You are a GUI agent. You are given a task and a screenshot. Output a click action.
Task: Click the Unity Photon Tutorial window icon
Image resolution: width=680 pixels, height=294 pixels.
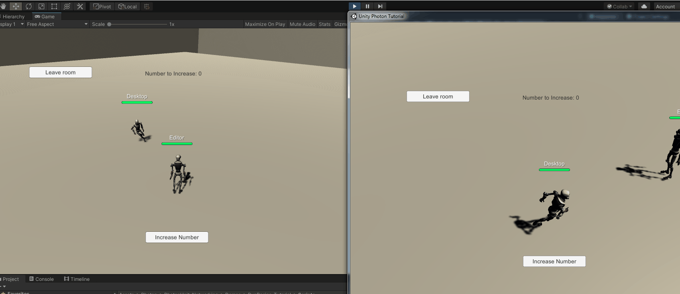click(x=354, y=16)
